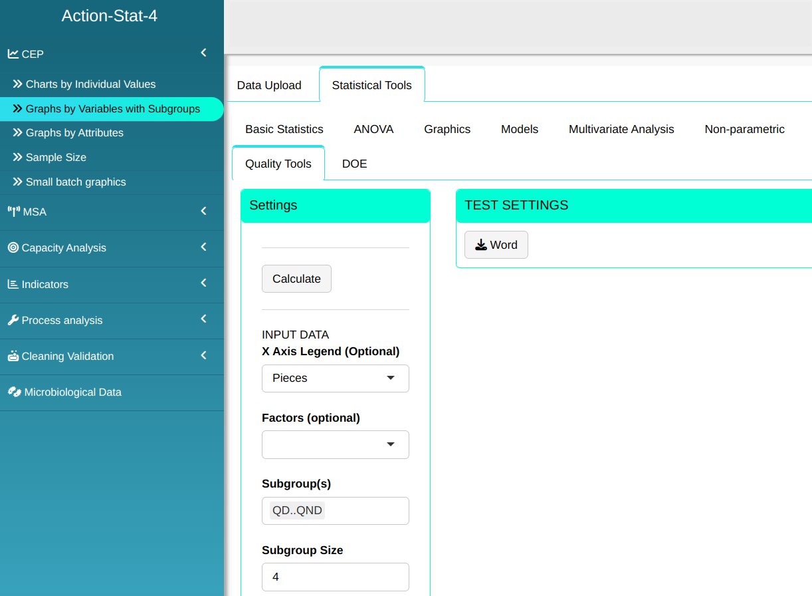Select the DOE tab
Image resolution: width=812 pixels, height=596 pixels.
point(354,164)
